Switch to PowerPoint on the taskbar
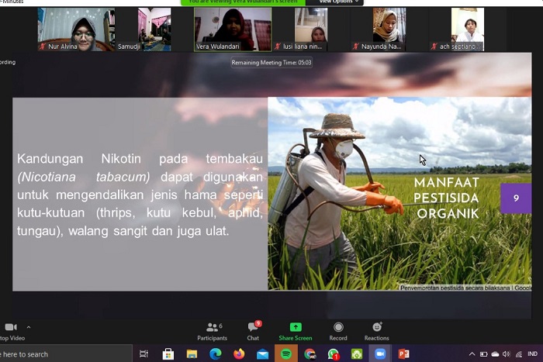 404,354
